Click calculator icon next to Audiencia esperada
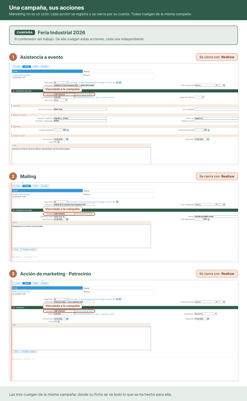Screen dimensions: 247x401 (68, 130)
